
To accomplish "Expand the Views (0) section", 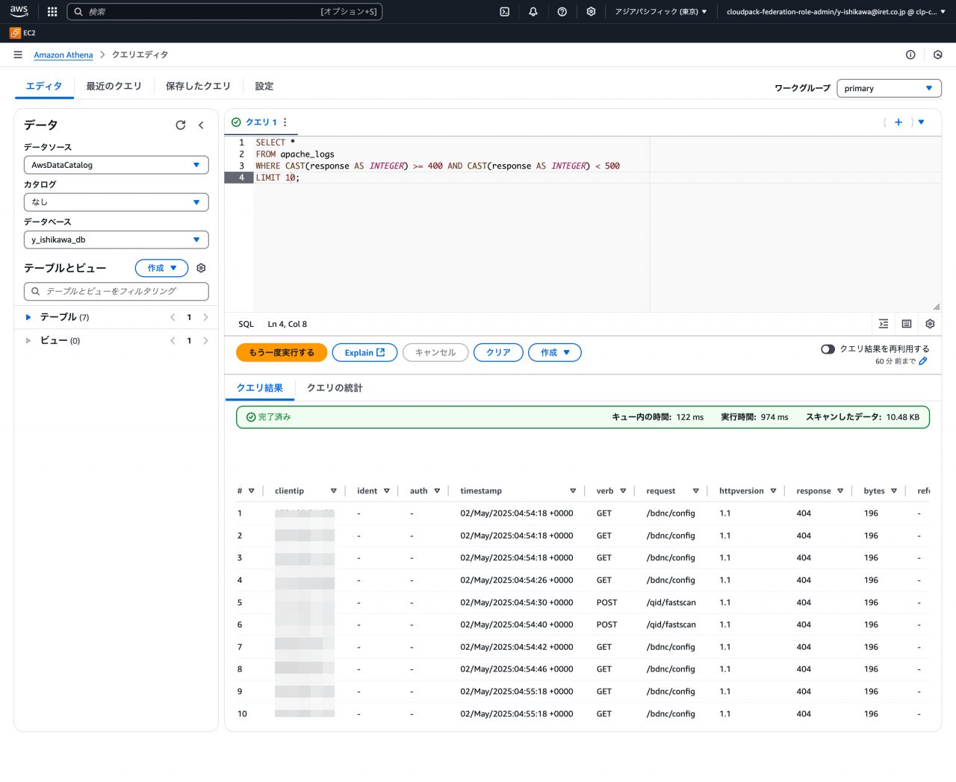I will (28, 340).
